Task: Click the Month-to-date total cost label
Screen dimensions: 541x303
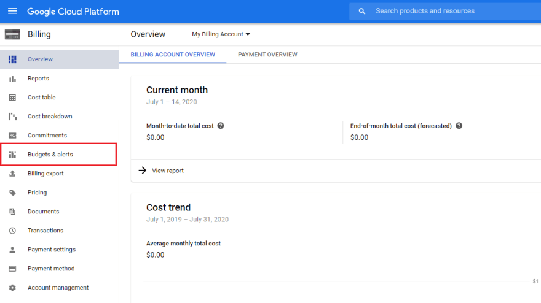Action: pos(180,126)
